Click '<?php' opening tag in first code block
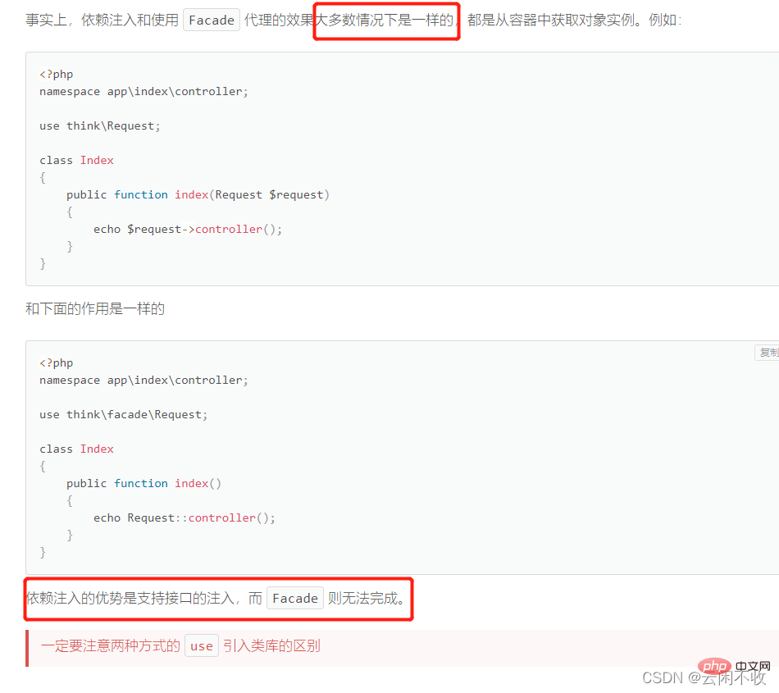The image size is (779, 693). (x=56, y=74)
